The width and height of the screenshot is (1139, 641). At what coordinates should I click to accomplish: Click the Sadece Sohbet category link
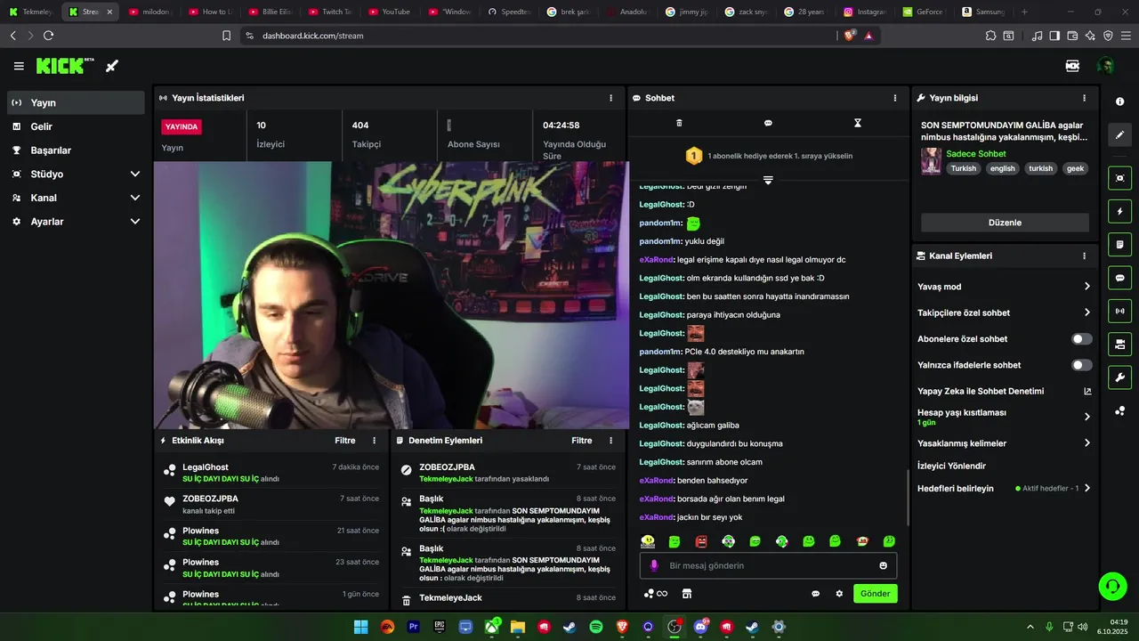976,154
